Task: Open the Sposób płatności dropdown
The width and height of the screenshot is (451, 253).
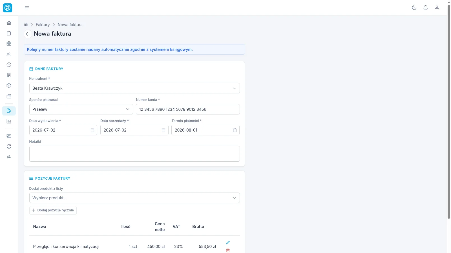Action: pyautogui.click(x=81, y=109)
